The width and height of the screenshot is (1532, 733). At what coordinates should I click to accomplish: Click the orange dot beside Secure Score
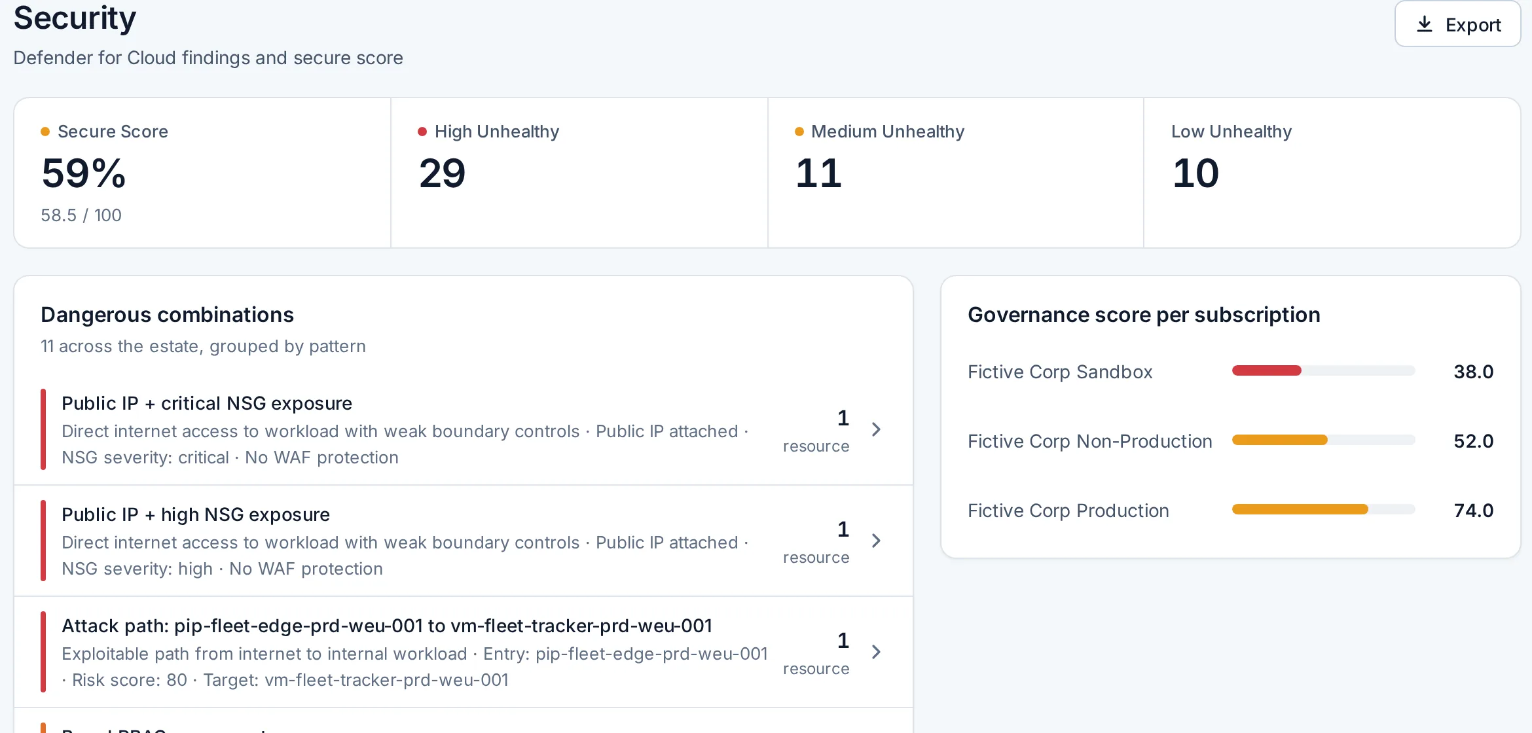[x=45, y=132]
